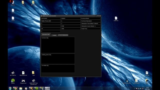Focus the field containing 1500
The height and width of the screenshot is (90, 160).
[71, 29]
